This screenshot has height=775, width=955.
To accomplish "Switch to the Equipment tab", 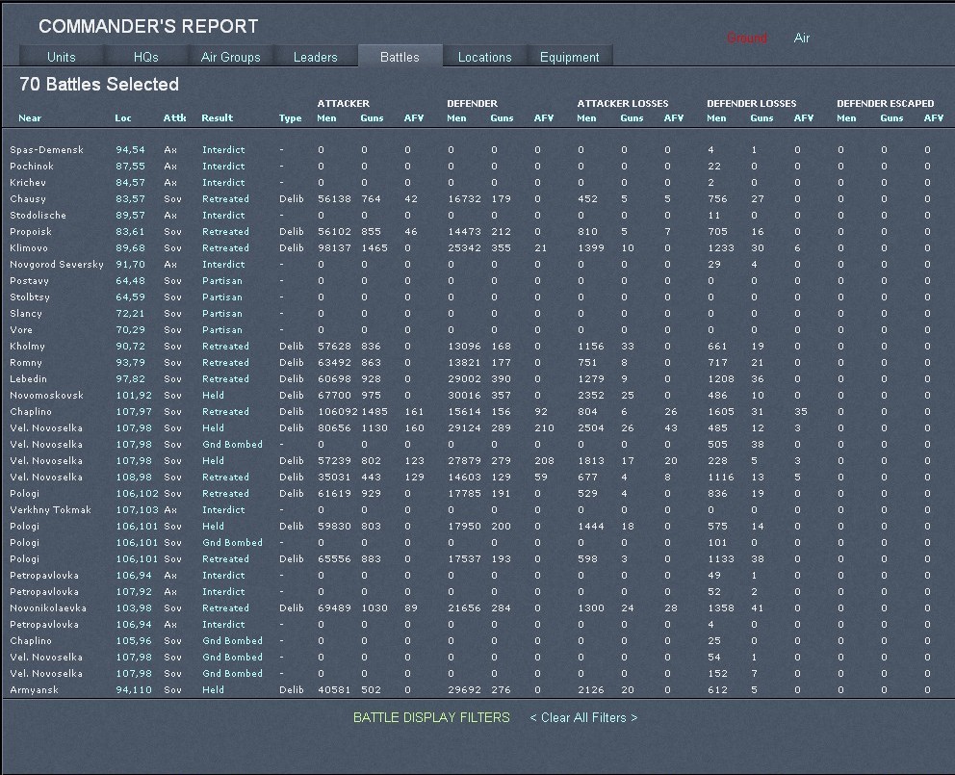I will [569, 57].
